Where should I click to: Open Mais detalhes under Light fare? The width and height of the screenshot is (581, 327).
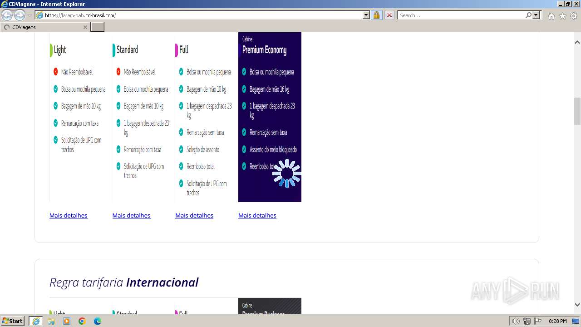[x=68, y=215]
